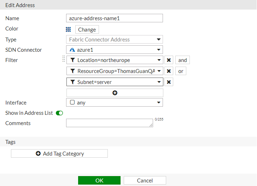
Task: Cancel editing the address
Action: (145, 180)
